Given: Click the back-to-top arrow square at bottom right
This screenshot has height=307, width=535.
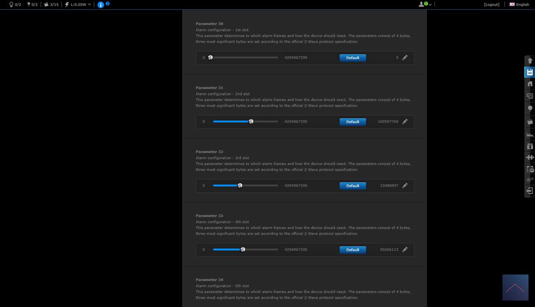Looking at the screenshot, I should 515,287.
